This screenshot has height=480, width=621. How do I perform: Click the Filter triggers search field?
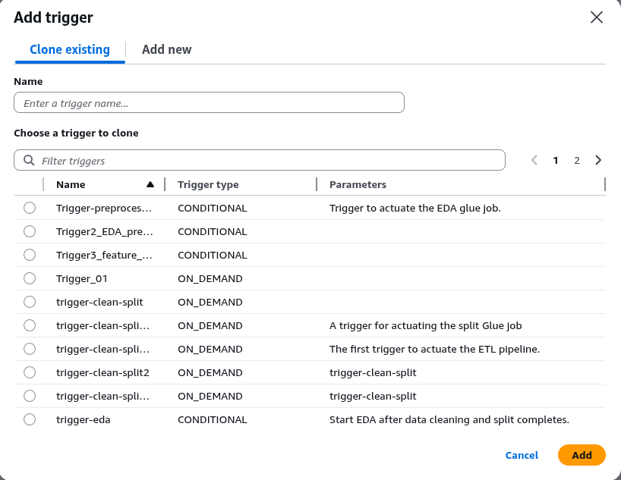tap(266, 160)
